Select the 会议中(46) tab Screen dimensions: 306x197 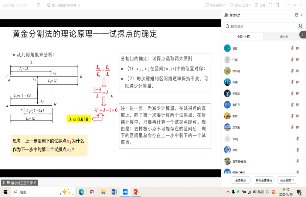click(x=244, y=36)
